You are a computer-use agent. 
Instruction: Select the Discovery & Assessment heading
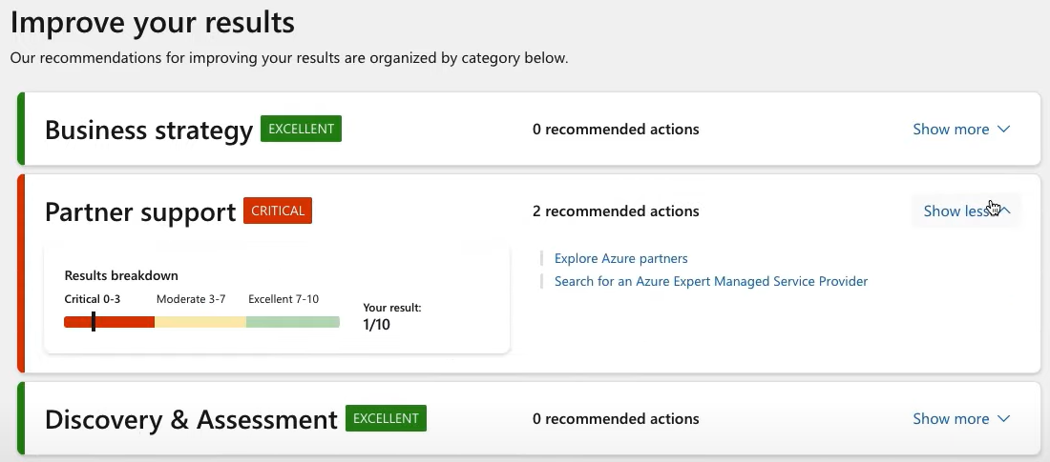pos(191,420)
